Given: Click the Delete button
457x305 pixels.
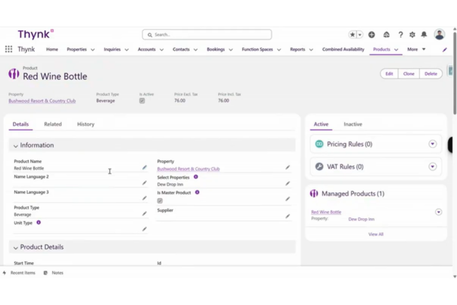Looking at the screenshot, I should pyautogui.click(x=430, y=74).
